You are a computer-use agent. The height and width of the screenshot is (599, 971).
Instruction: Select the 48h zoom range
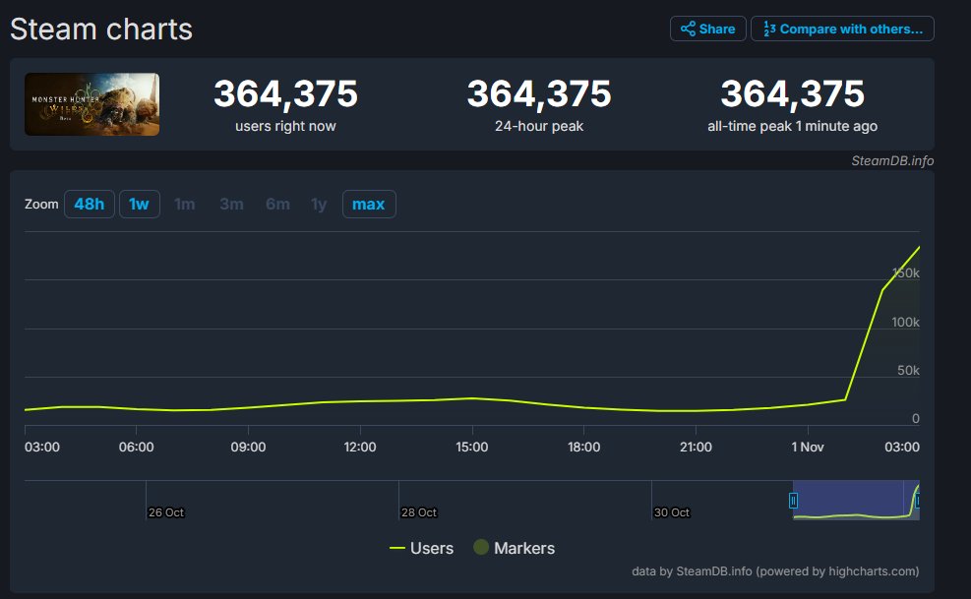(x=90, y=204)
